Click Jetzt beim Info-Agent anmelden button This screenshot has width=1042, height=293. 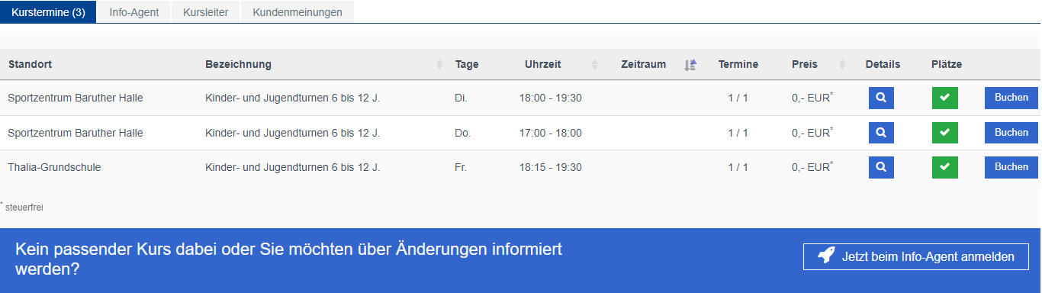click(916, 256)
